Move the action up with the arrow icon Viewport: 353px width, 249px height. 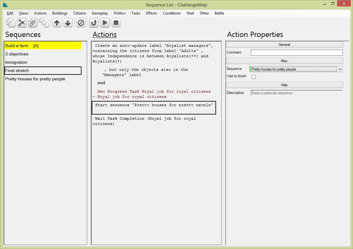click(57, 23)
